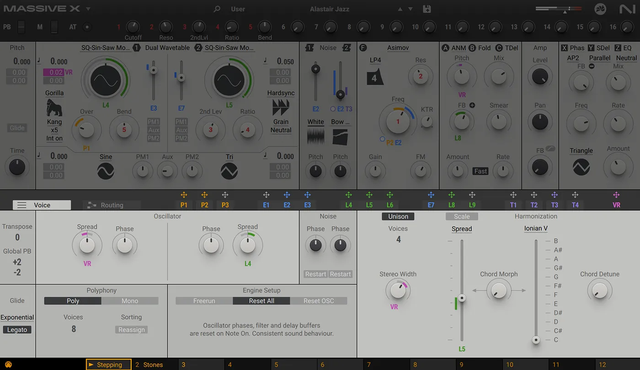Go to previous preset with up arrow
This screenshot has height=370, width=640.
pyautogui.click(x=400, y=9)
